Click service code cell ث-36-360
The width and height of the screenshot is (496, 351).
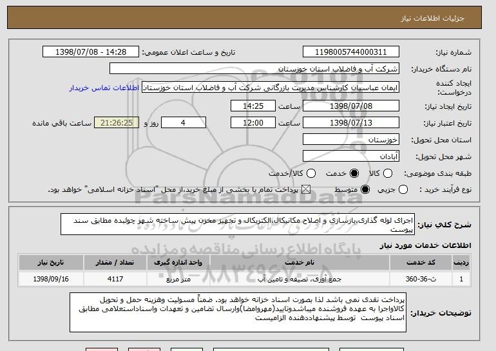pos(421,279)
